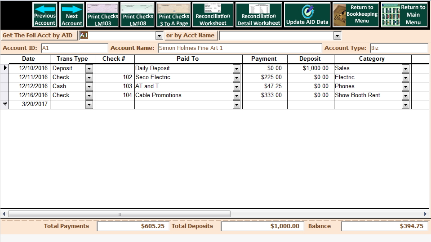Select the Trans Type column header
This screenshot has width=431, height=242.
tap(72, 59)
